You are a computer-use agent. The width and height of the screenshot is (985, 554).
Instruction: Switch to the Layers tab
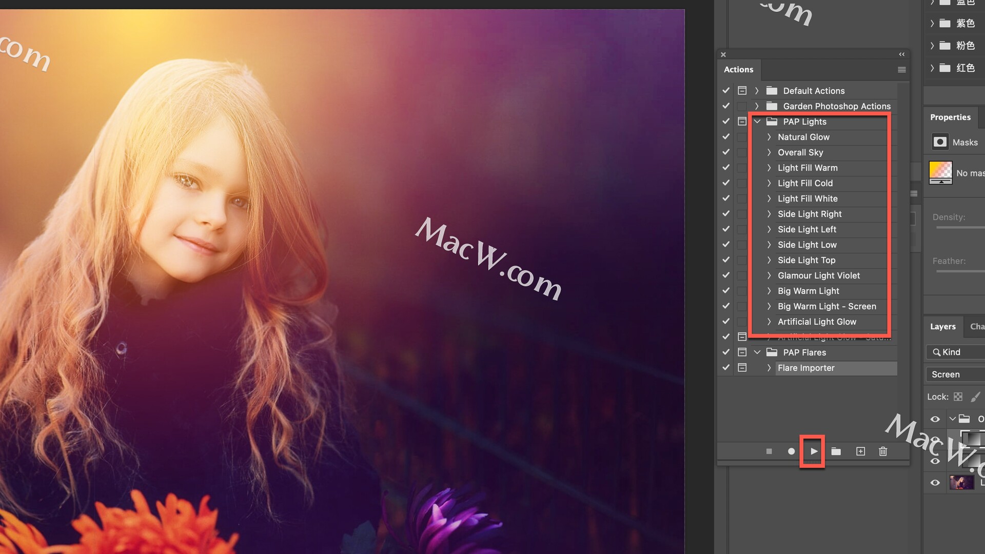pyautogui.click(x=942, y=327)
